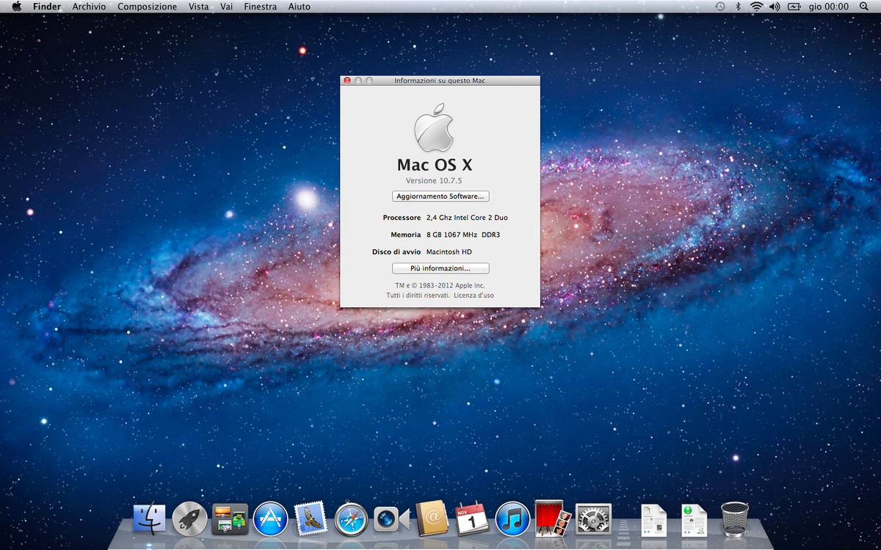This screenshot has width=881, height=550.
Task: Open Photo Booth from the dock
Action: click(553, 518)
